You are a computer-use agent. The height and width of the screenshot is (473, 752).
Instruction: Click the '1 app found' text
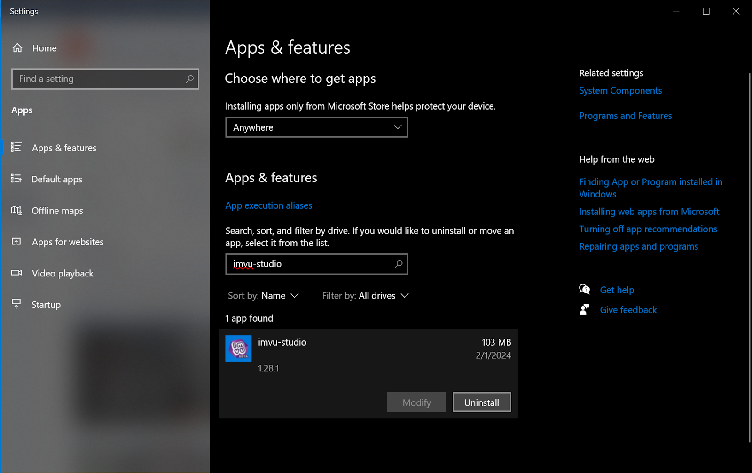(249, 318)
